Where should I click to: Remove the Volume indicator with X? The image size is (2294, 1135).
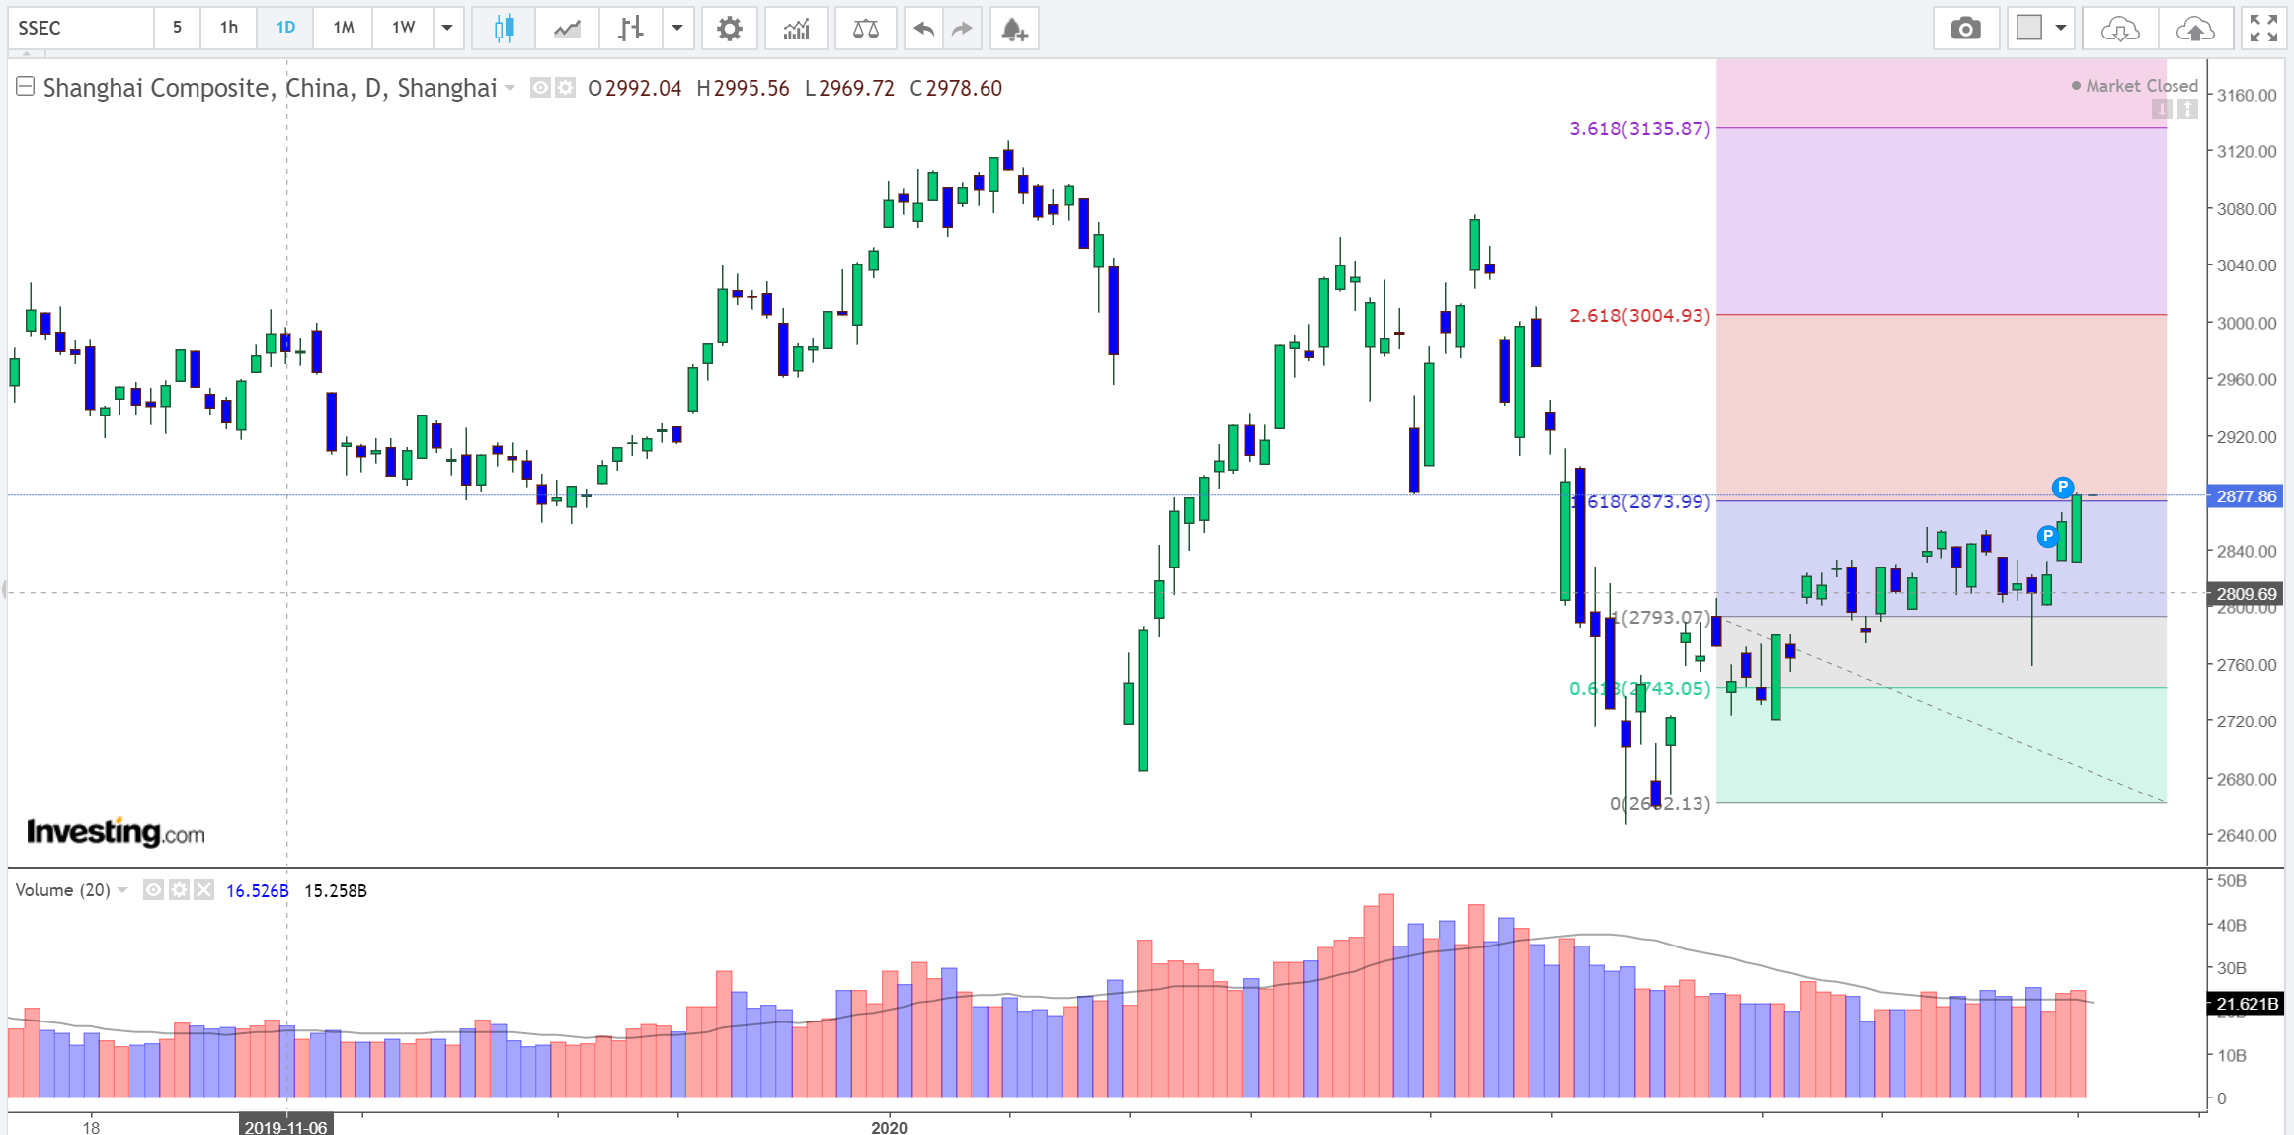203,890
